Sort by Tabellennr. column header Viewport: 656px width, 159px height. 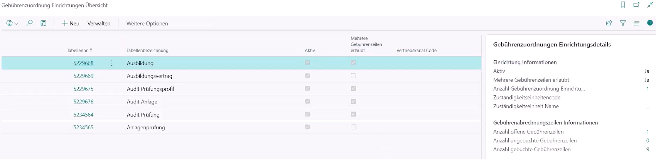point(79,50)
